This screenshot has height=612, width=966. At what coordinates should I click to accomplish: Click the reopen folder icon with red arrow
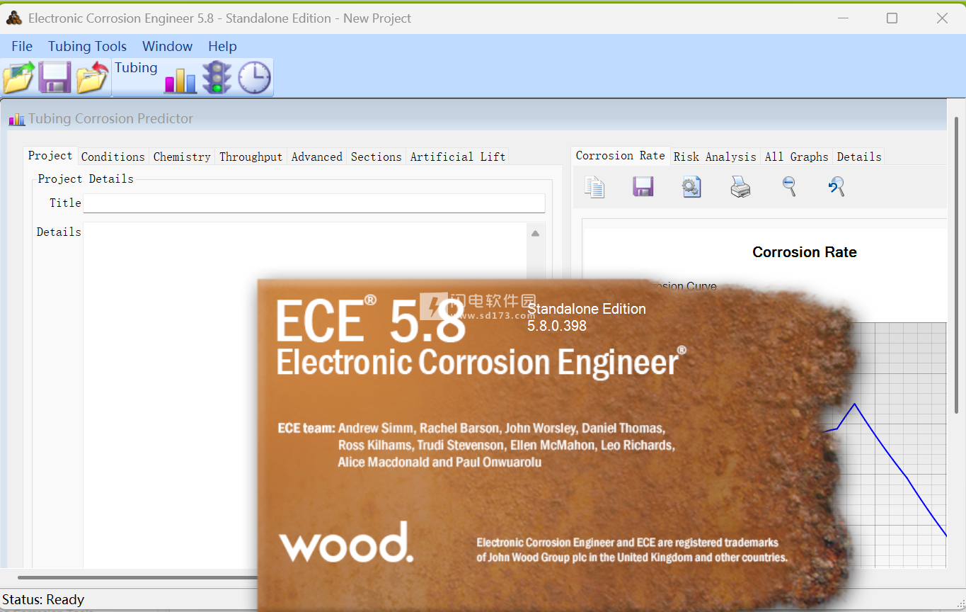[92, 77]
